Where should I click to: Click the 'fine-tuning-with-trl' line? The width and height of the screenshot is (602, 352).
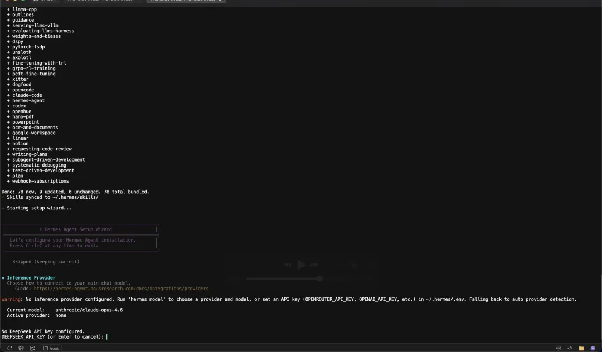coord(36,63)
